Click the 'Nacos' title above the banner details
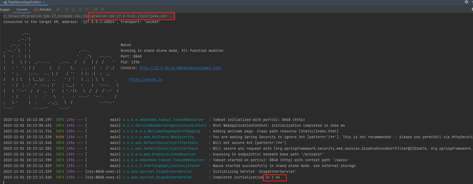The image size is (473, 184). click(126, 45)
